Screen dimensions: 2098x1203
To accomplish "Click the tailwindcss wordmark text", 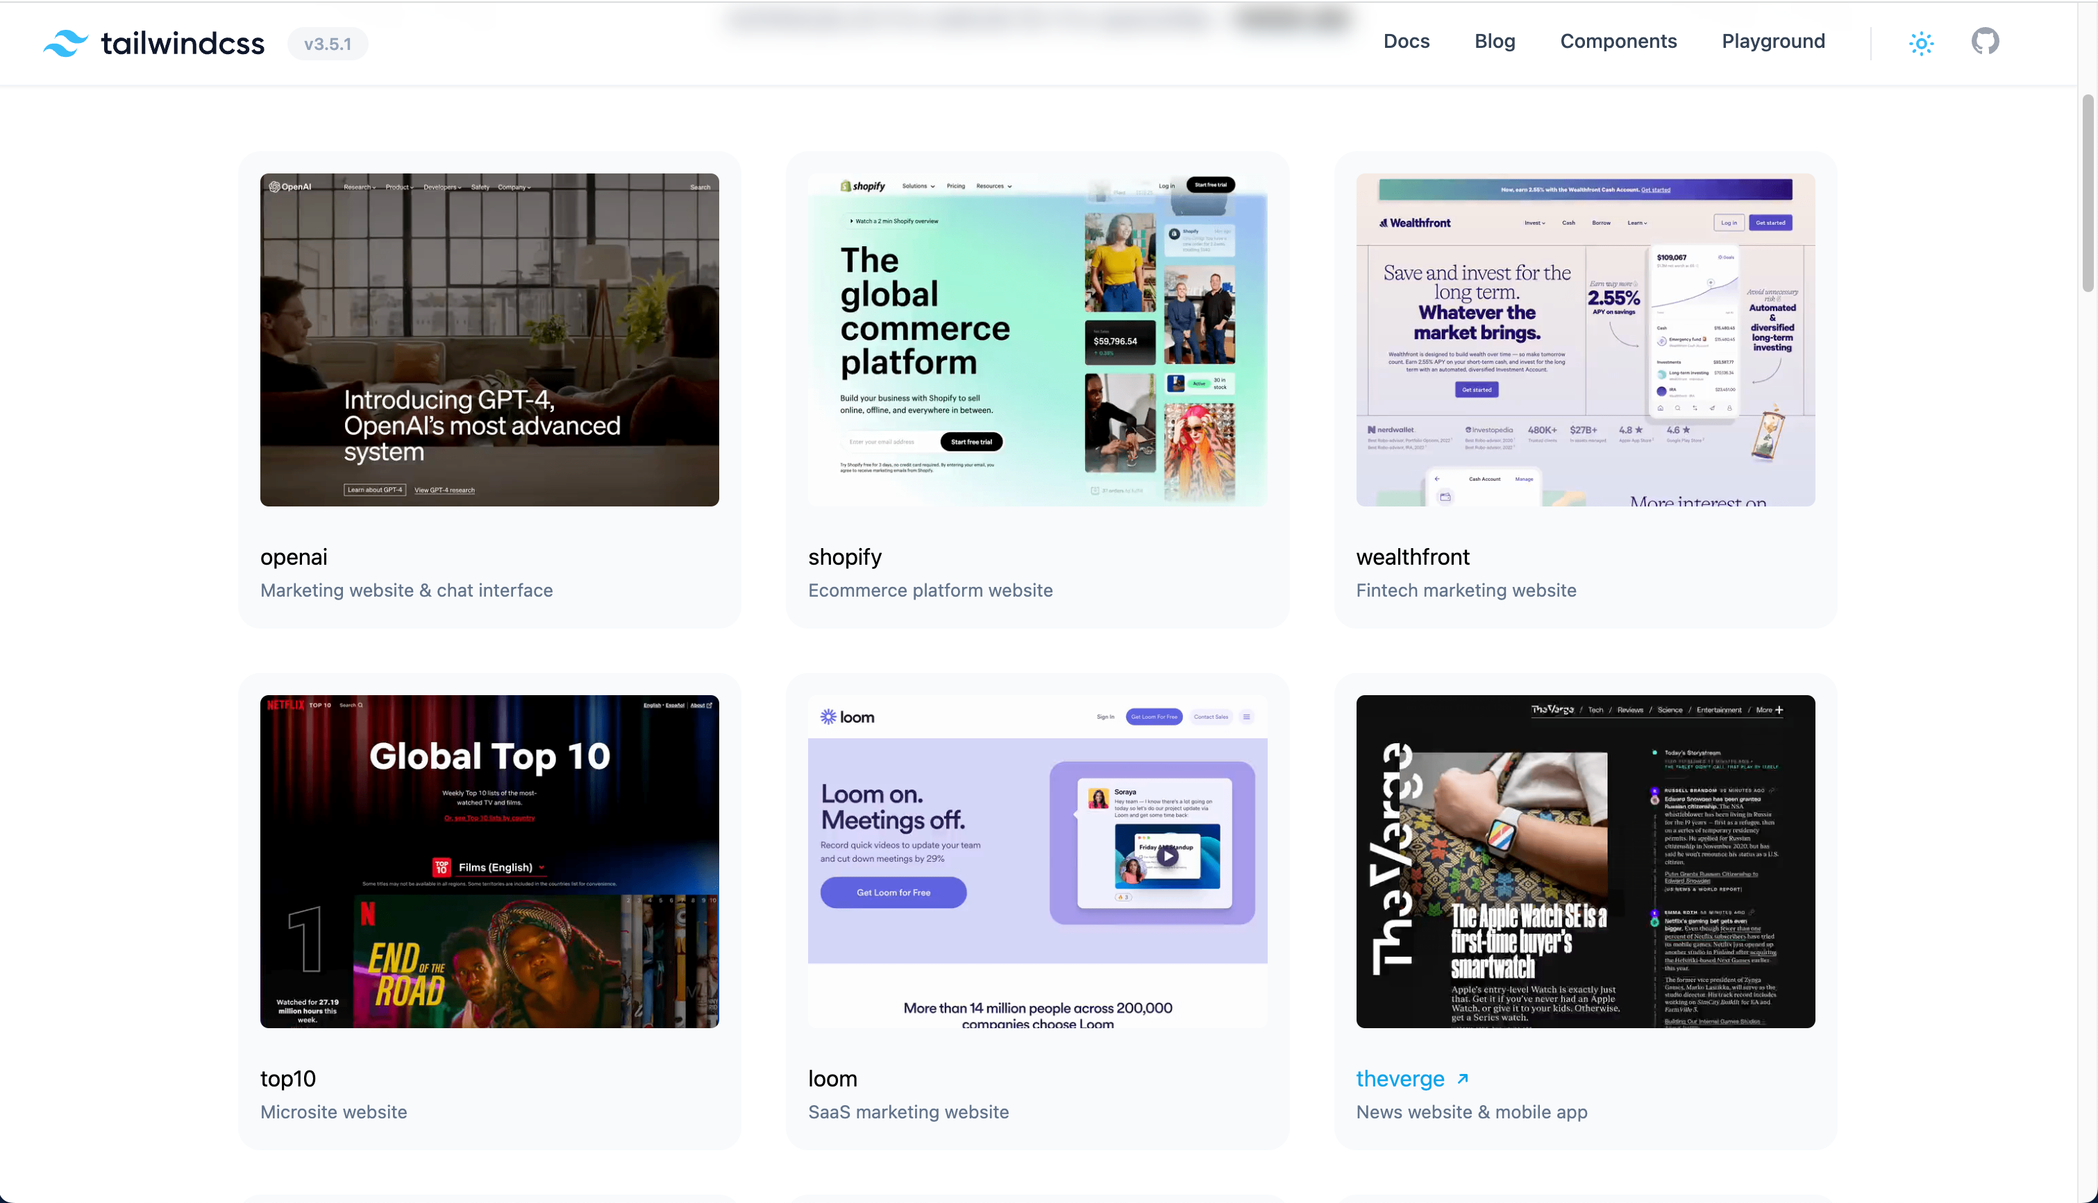I will pos(183,43).
